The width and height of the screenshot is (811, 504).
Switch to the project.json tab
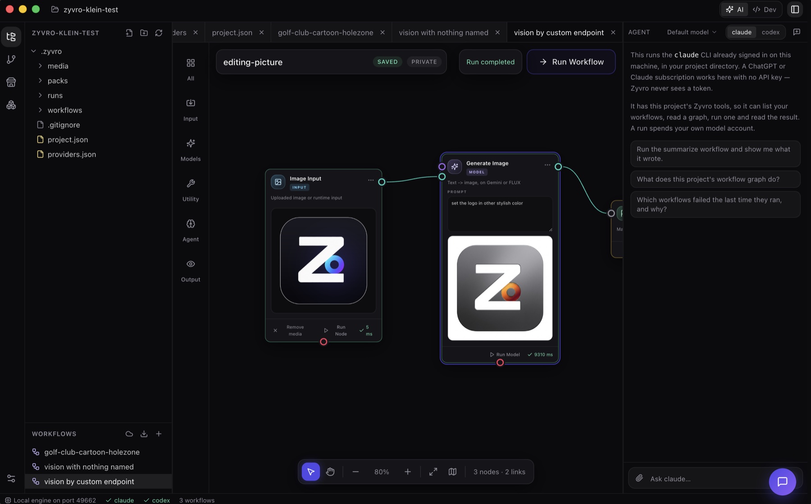pyautogui.click(x=232, y=32)
